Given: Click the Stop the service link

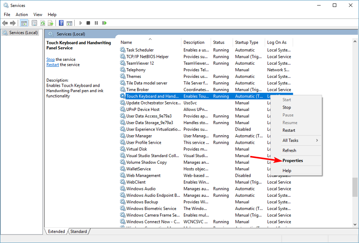Looking at the screenshot, I should (x=50, y=59).
